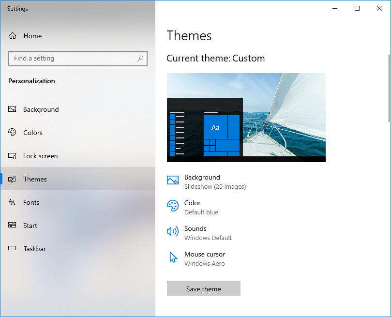Click the Start tiles icon in sidebar
This screenshot has width=391, height=317.
(x=12, y=225)
